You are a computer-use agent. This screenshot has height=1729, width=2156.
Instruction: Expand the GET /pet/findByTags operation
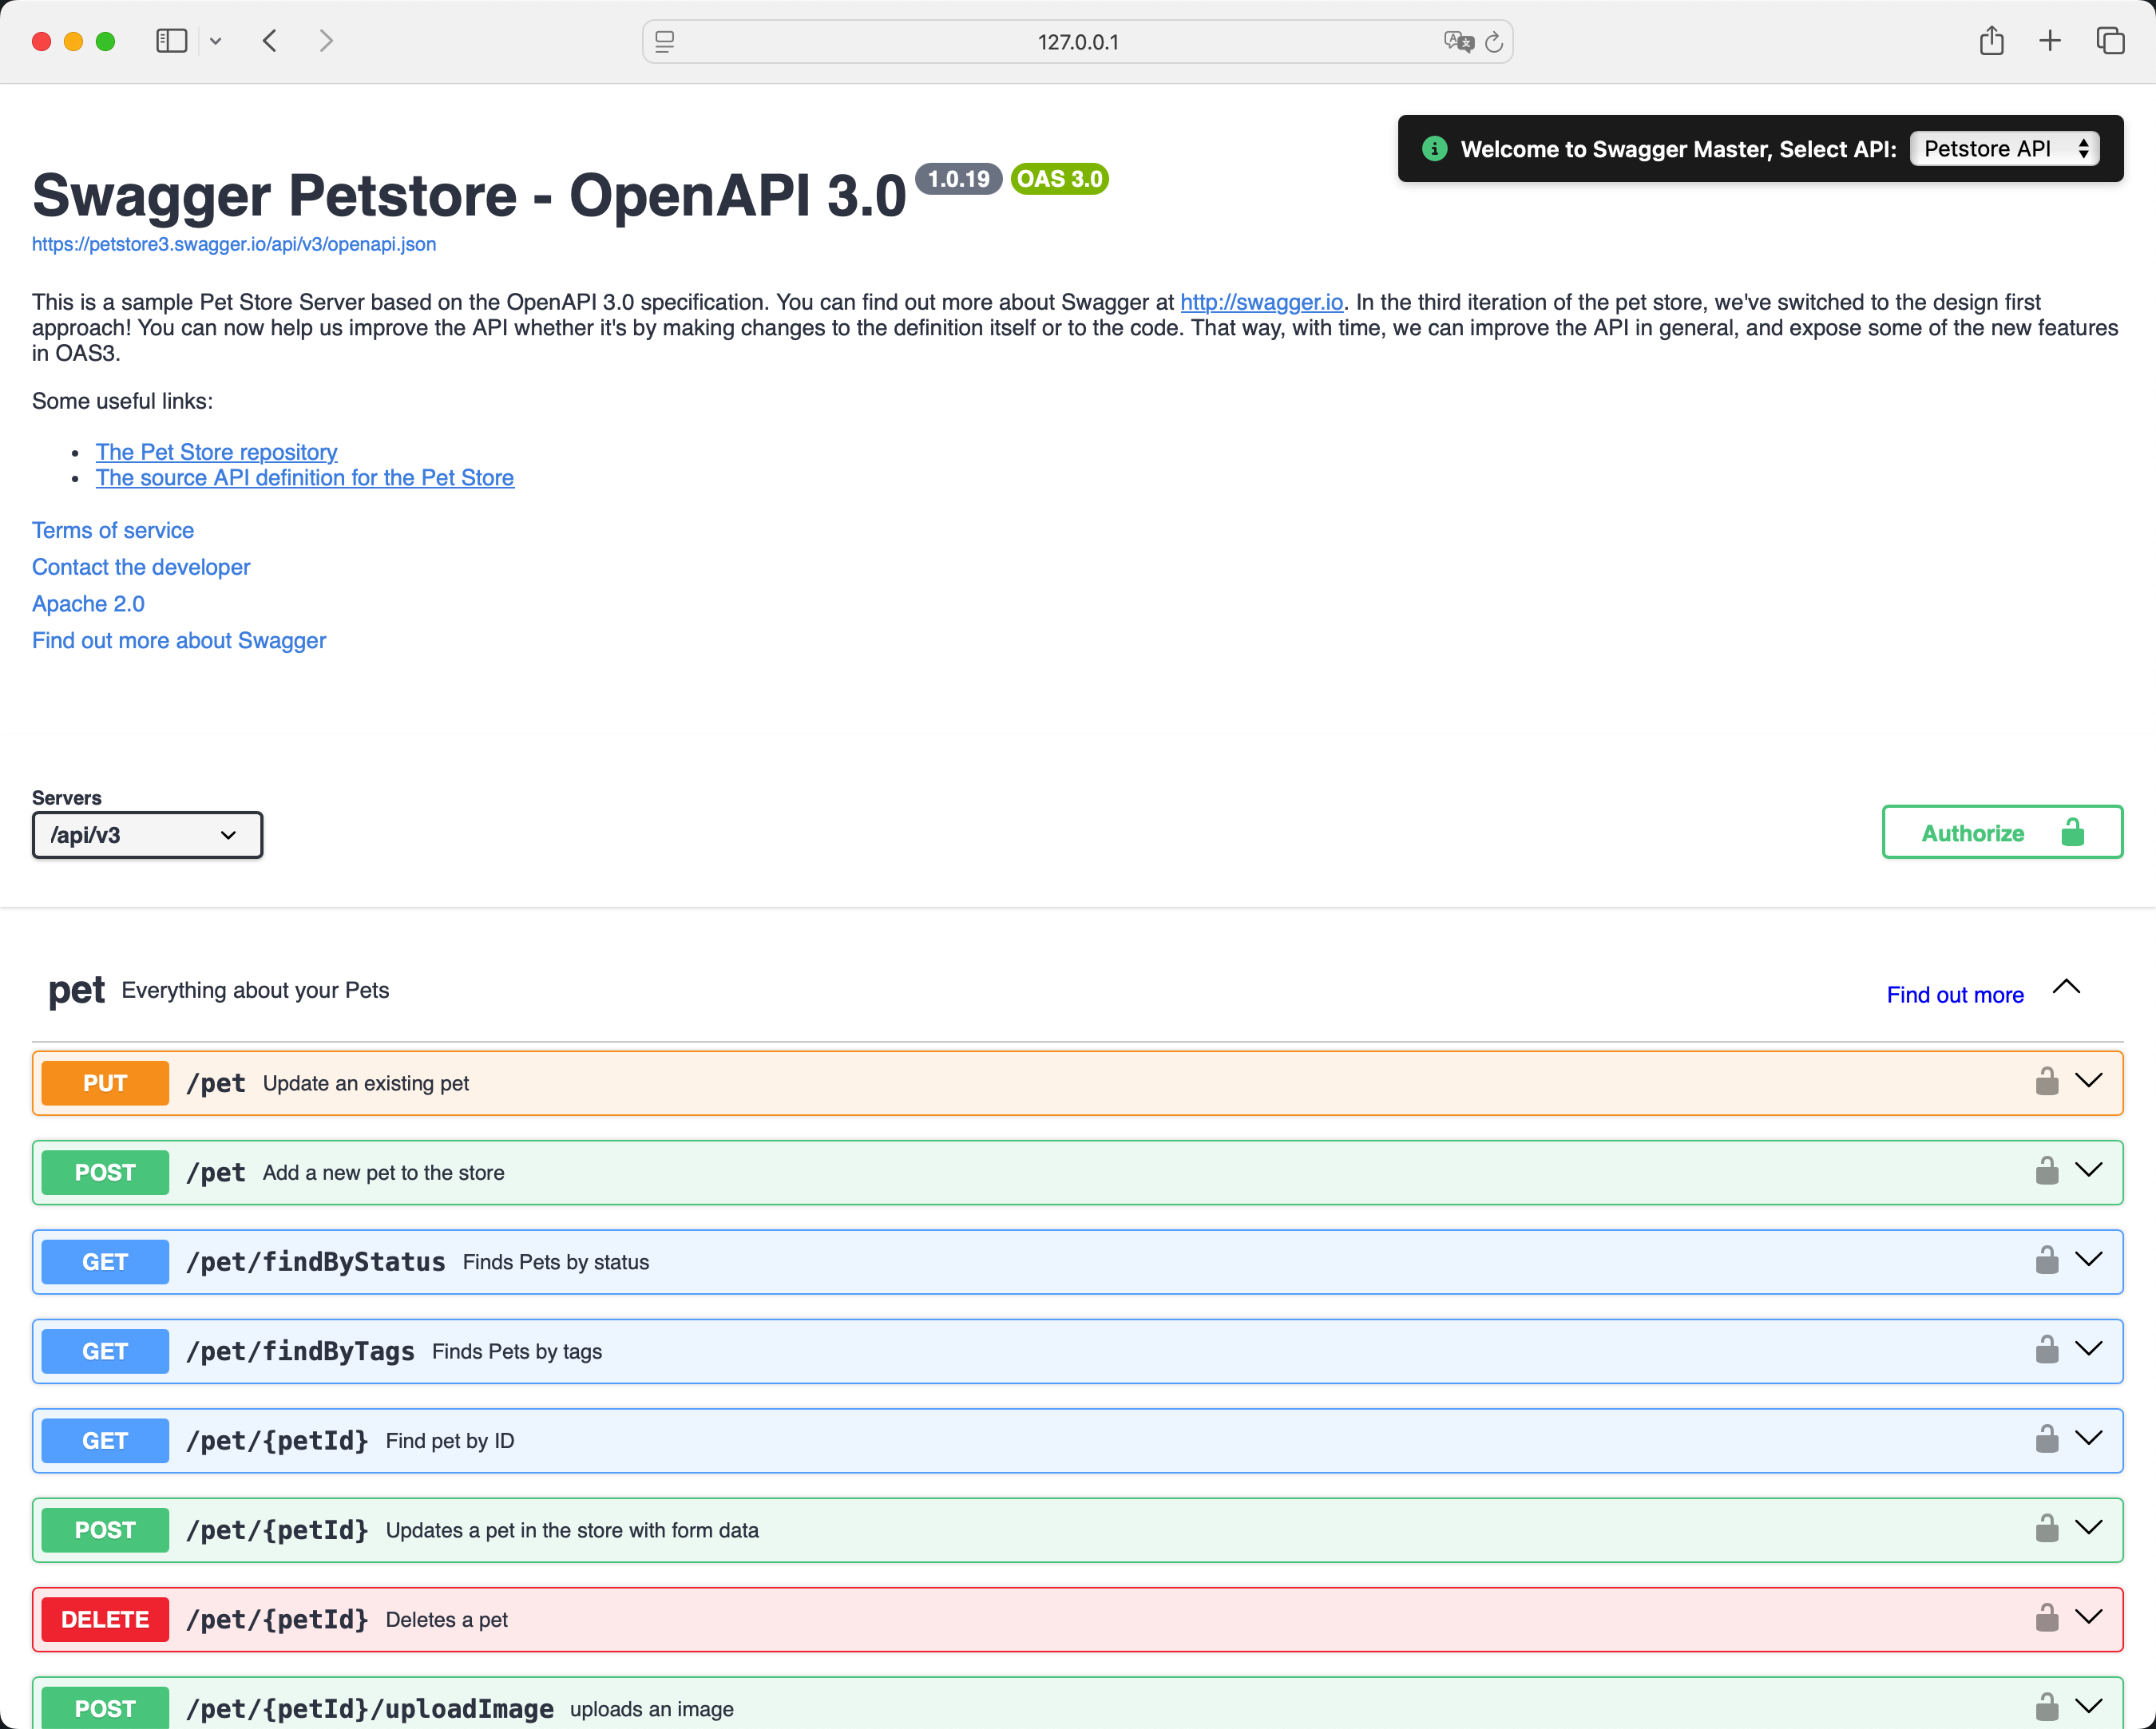click(x=2089, y=1350)
